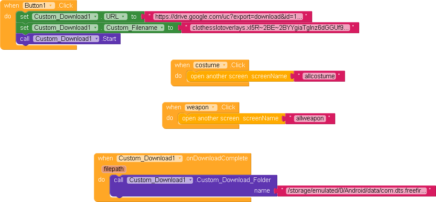The height and width of the screenshot is (202, 436).
Task: Open component dropdown in the Custom_Download_Folder call
Action: tap(190, 180)
